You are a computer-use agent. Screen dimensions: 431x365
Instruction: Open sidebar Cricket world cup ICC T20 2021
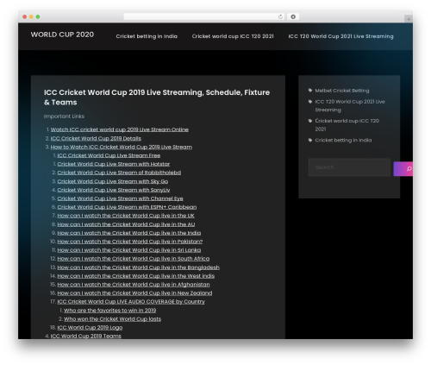pos(347,125)
